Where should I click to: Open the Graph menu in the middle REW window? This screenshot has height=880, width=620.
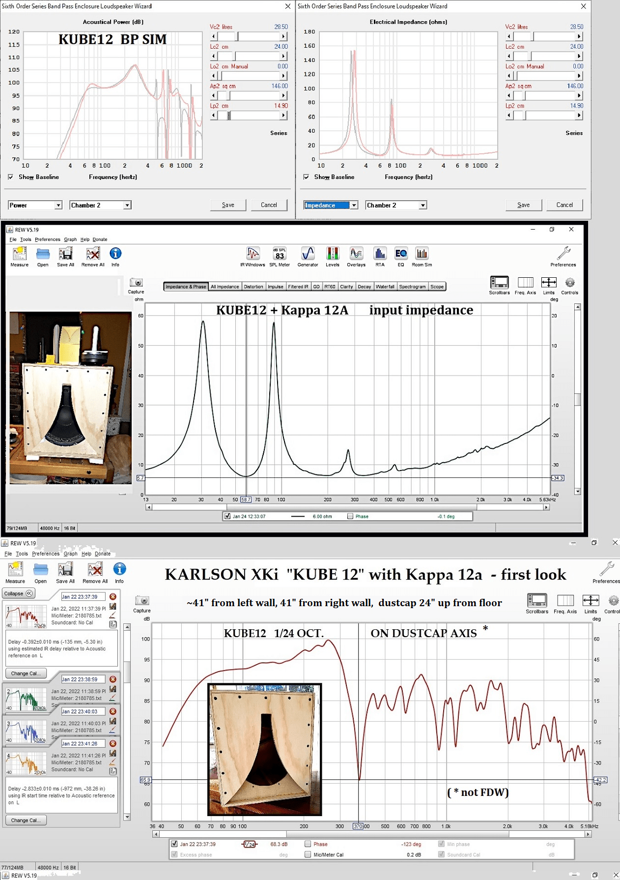coord(70,239)
